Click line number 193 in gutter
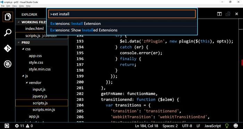Image resolution: width=243 pixels, height=129 pixels. click(80, 41)
